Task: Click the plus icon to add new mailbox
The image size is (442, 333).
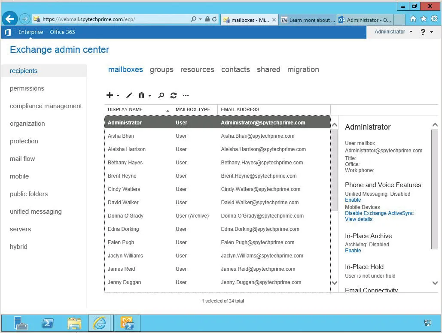Action: pyautogui.click(x=110, y=95)
